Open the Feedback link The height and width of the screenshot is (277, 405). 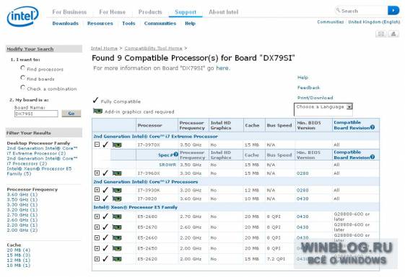coord(308,88)
